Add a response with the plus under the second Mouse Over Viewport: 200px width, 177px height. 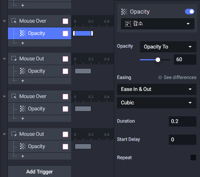pos(23,118)
